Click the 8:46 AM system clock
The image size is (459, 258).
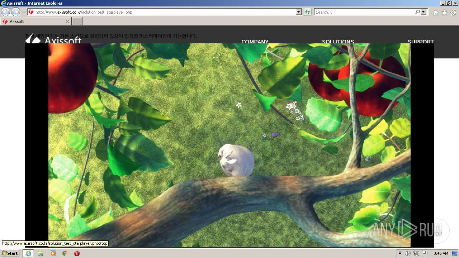coord(441,253)
